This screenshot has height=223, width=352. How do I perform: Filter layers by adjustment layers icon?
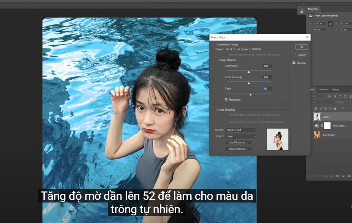point(335,96)
